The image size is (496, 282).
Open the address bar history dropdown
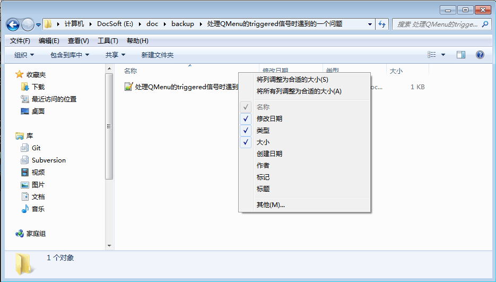pos(370,24)
